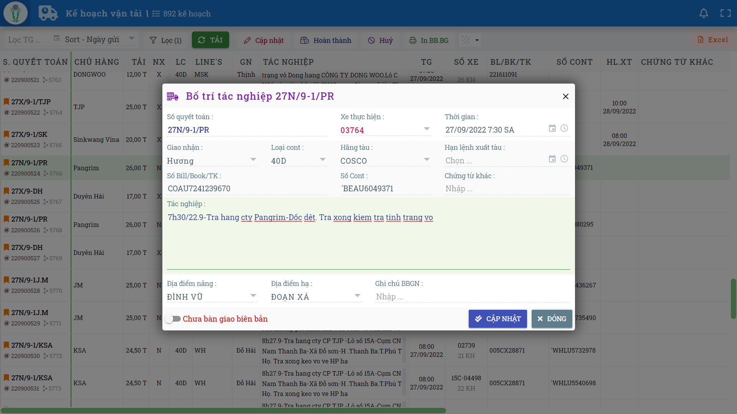Expand Địa điểm hạ ĐOẠN XÁ dropdown
This screenshot has height=414, width=737.
357,296
